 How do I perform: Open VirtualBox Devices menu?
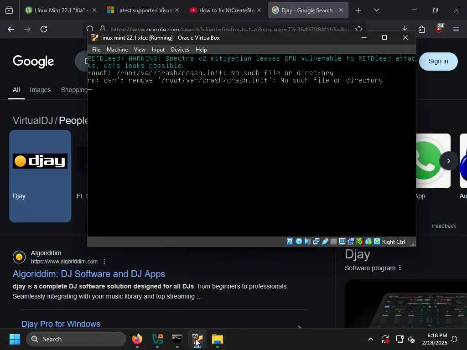point(180,50)
